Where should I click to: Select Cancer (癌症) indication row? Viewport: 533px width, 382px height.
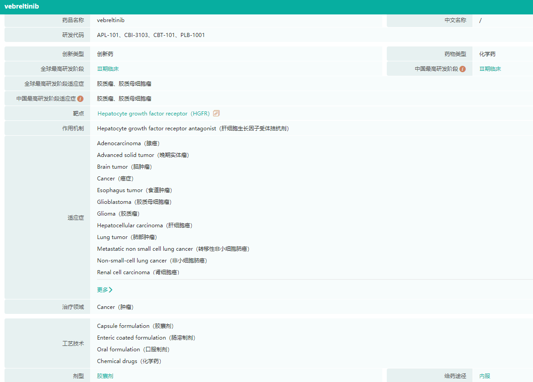(x=115, y=179)
